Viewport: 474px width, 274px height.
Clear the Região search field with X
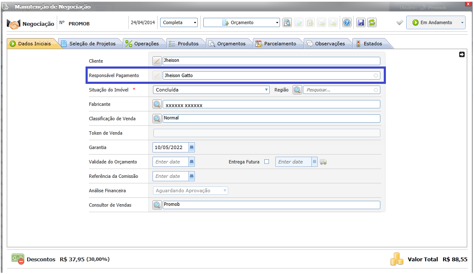pos(376,90)
